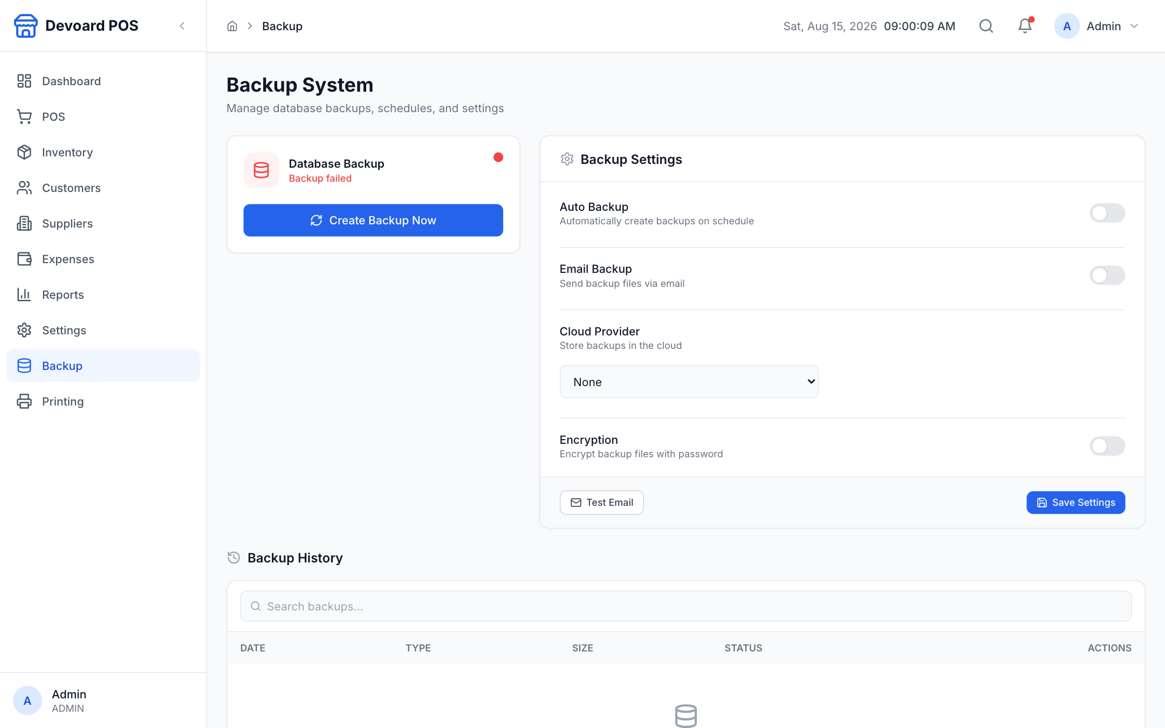Go to Inventory in the sidebar
The width and height of the screenshot is (1165, 728).
point(103,152)
